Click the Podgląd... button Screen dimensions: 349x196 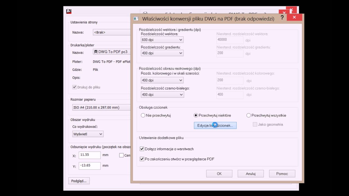coord(79,181)
